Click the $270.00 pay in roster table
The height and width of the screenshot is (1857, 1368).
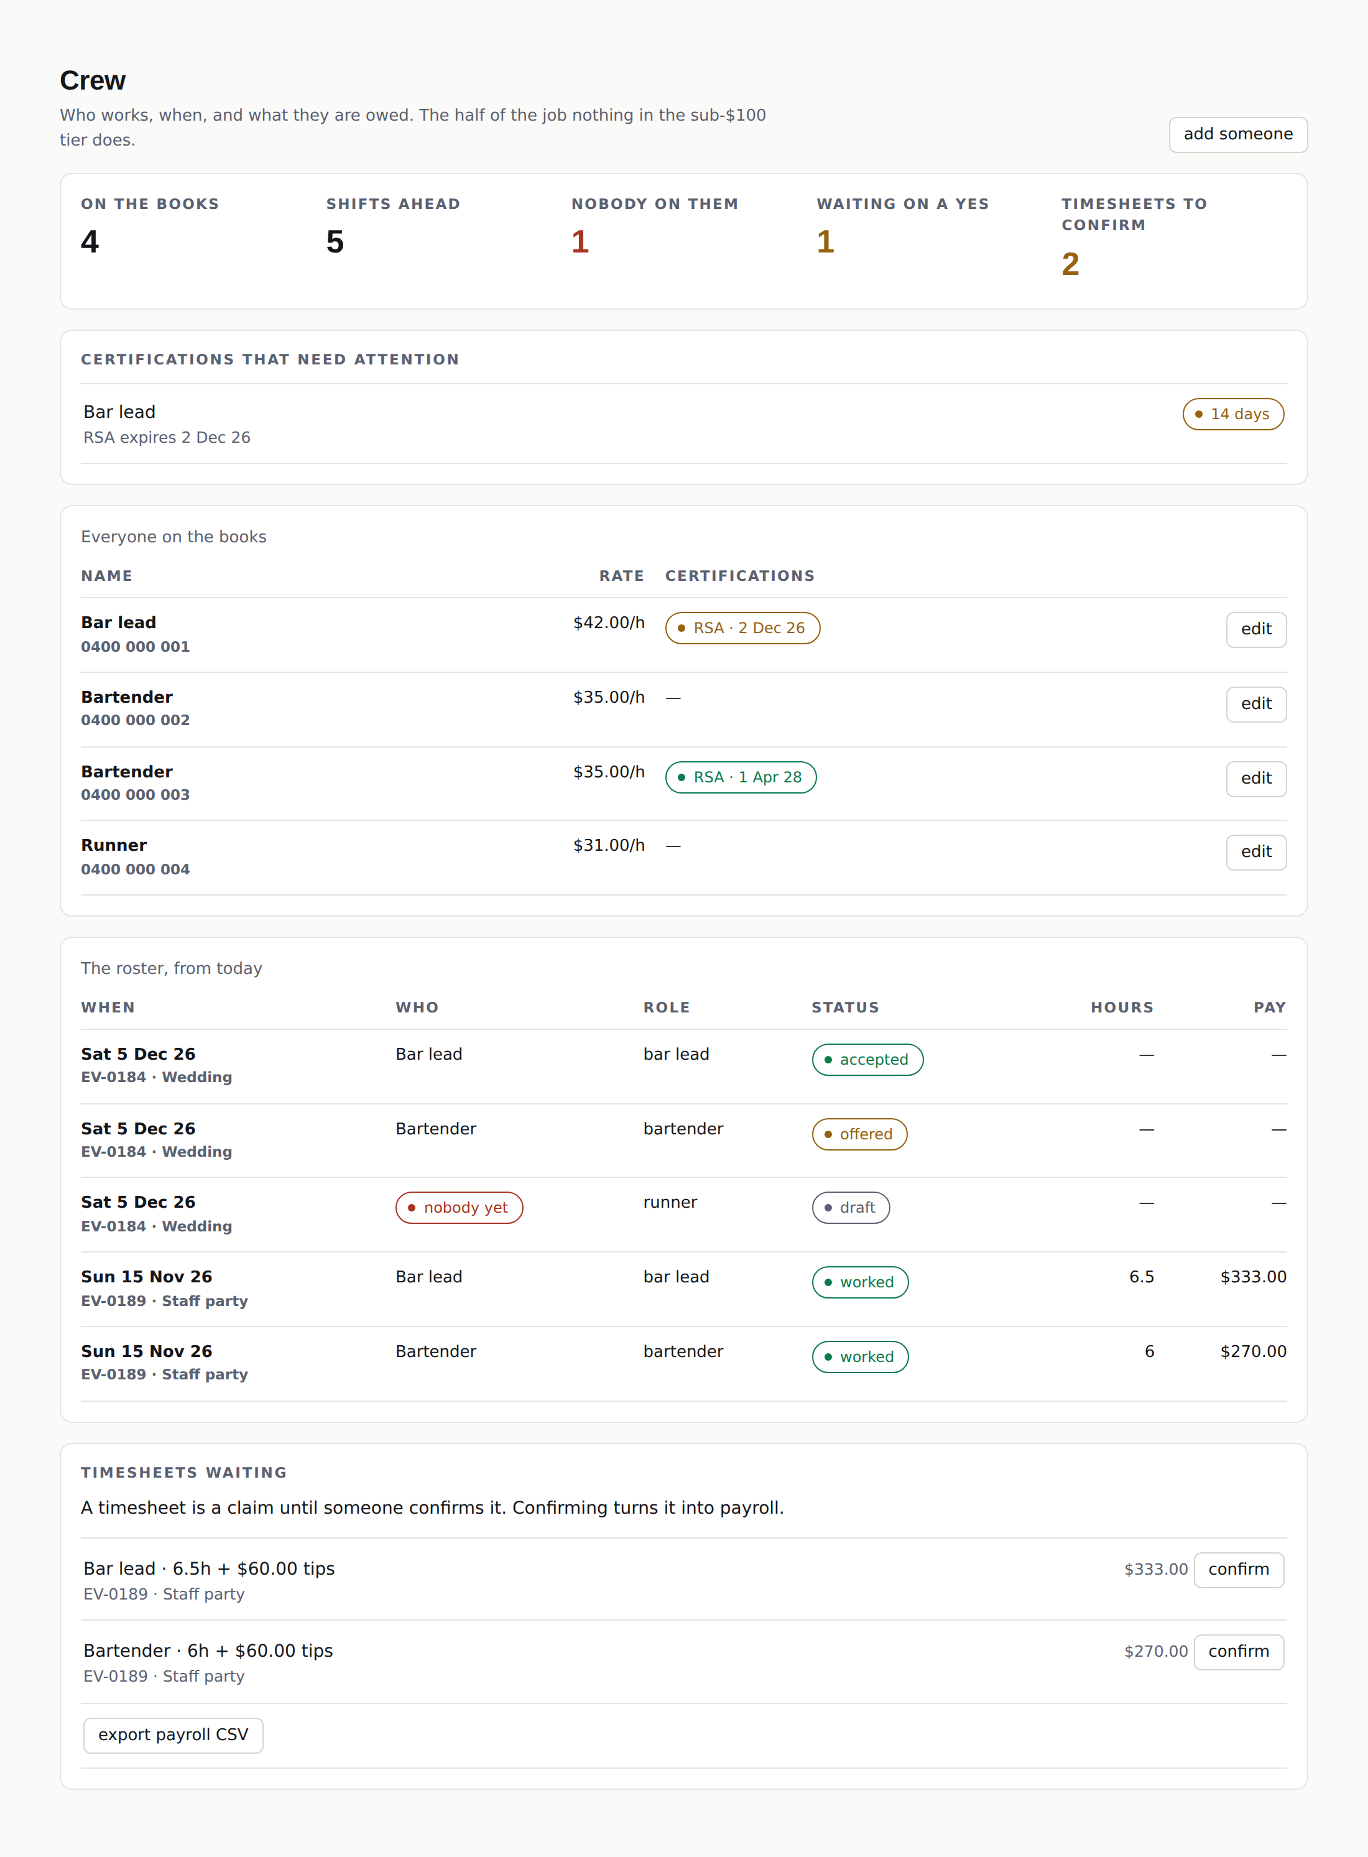pyautogui.click(x=1253, y=1352)
